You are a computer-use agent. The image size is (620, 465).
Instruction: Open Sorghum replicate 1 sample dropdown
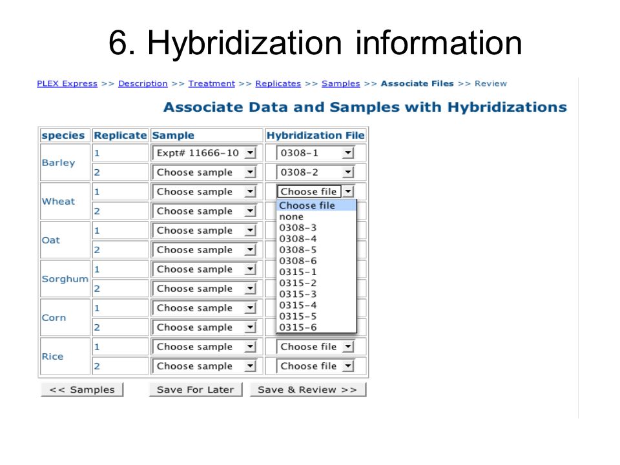pyautogui.click(x=205, y=269)
